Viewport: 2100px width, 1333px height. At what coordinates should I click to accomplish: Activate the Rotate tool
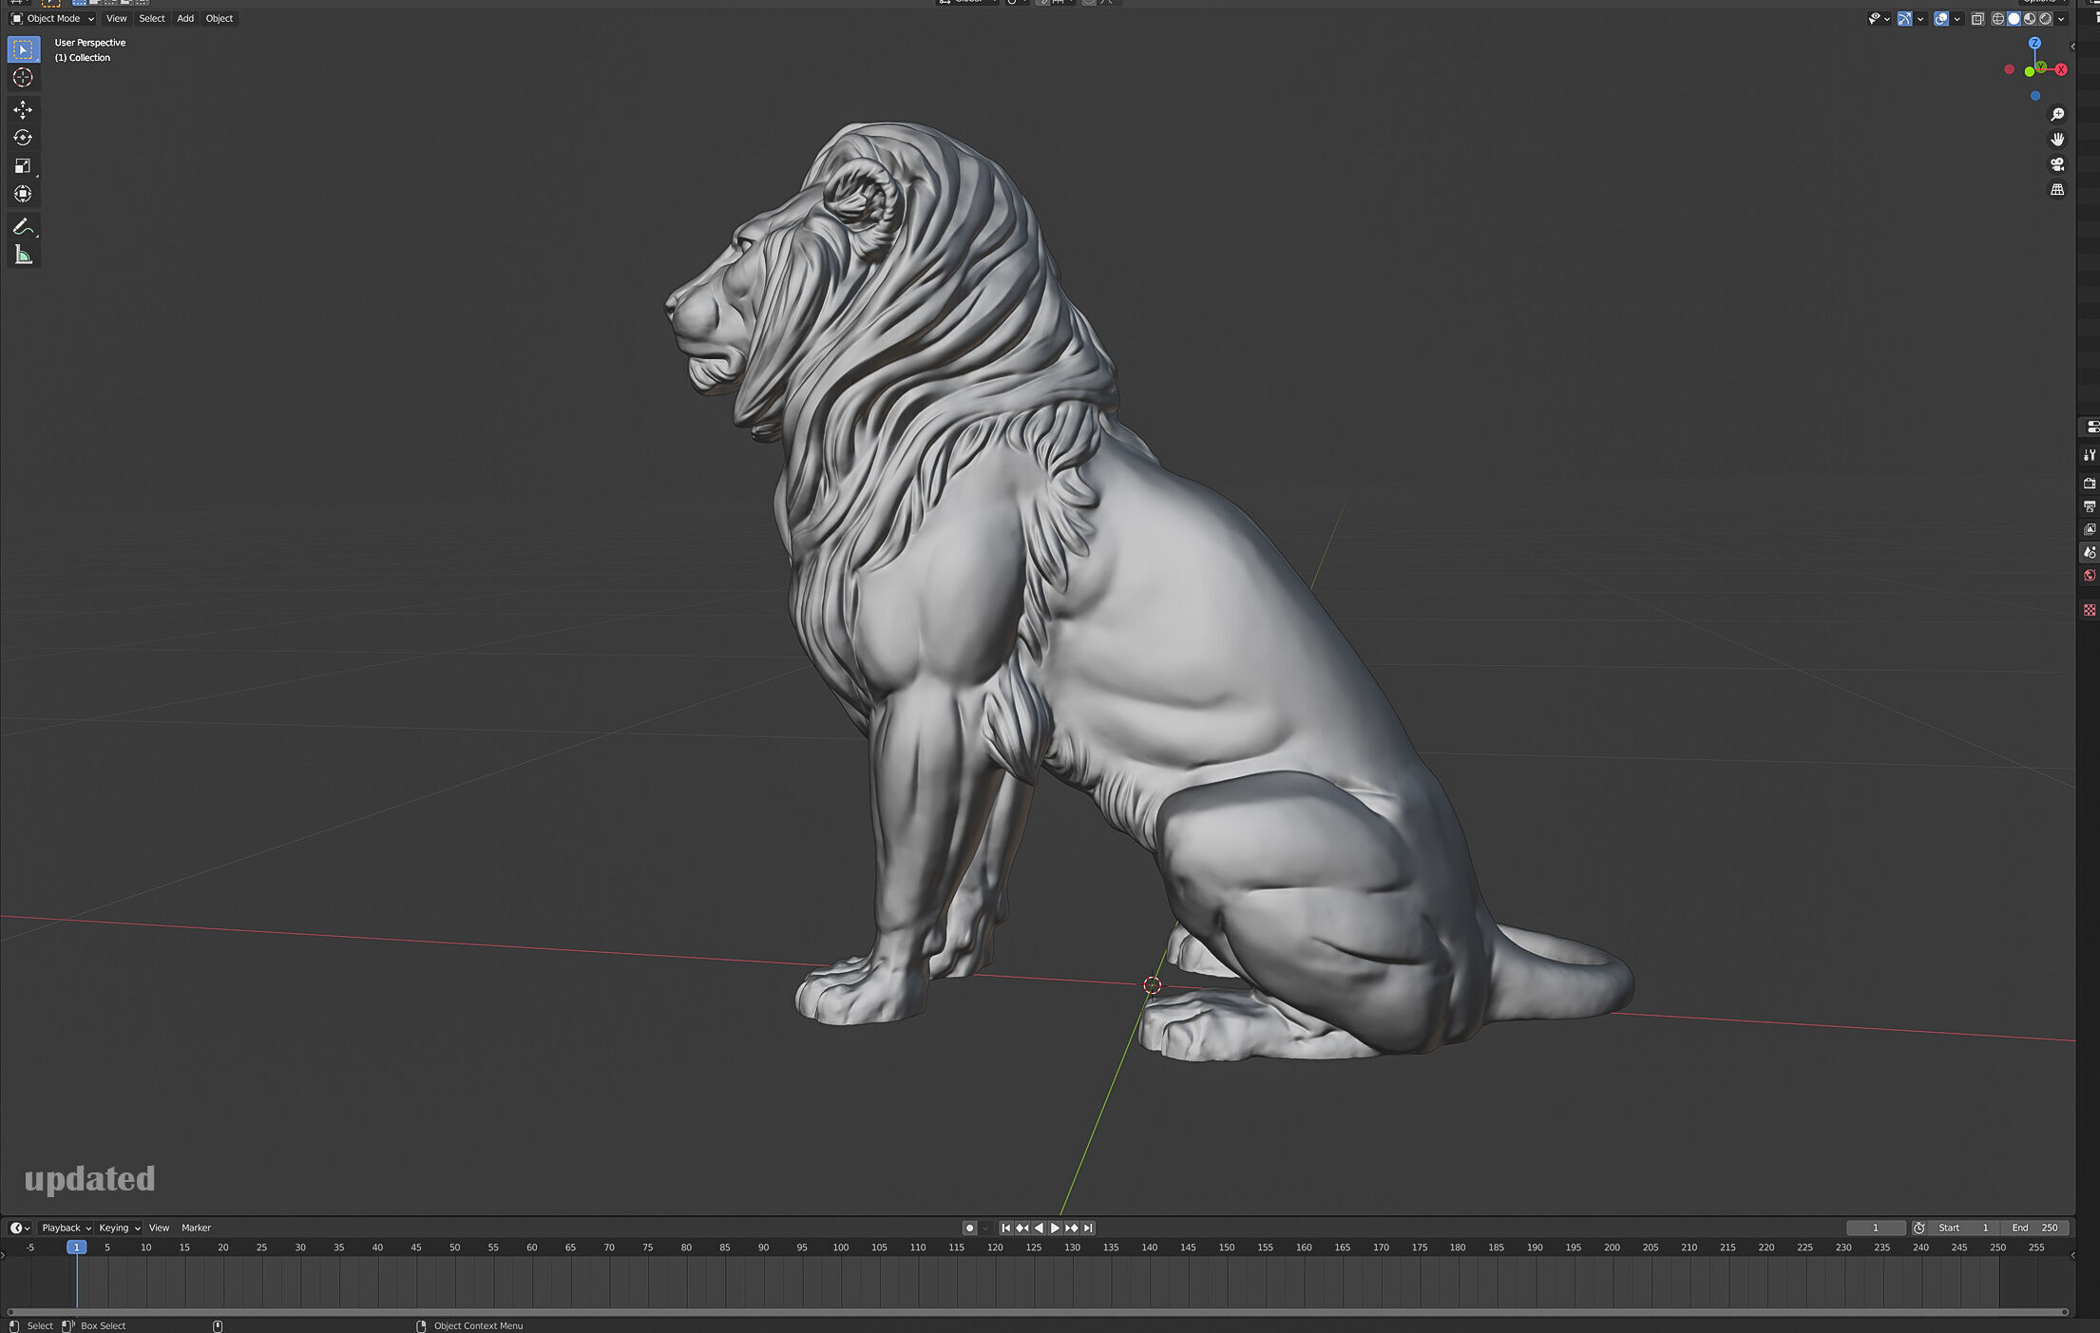(23, 138)
